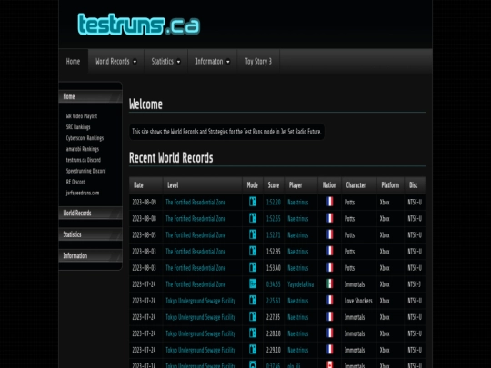The image size is (491, 368).
Task: Open the Cyberscore Rankings link
Action: click(85, 138)
